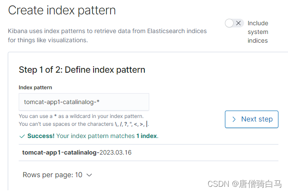
Task: Click the chevron arrow in Next step
Action: tap(234, 119)
